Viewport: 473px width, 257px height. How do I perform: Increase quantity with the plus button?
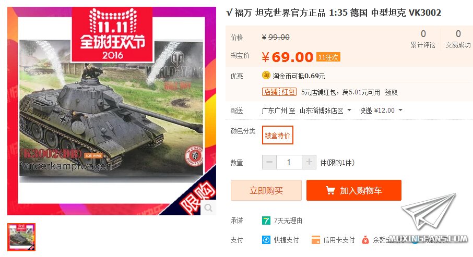(x=309, y=162)
